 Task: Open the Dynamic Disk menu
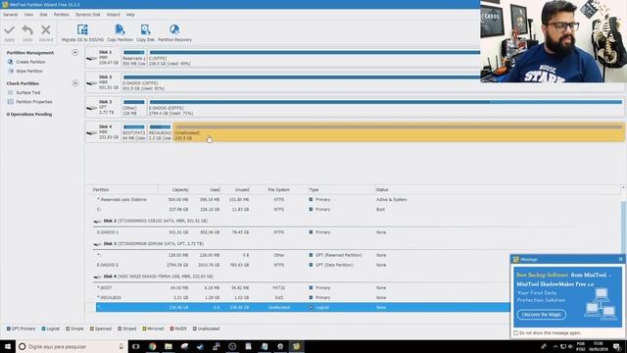point(88,15)
